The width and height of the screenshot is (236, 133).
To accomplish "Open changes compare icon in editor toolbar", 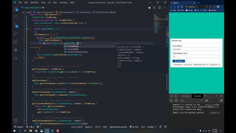I will click(154, 8).
